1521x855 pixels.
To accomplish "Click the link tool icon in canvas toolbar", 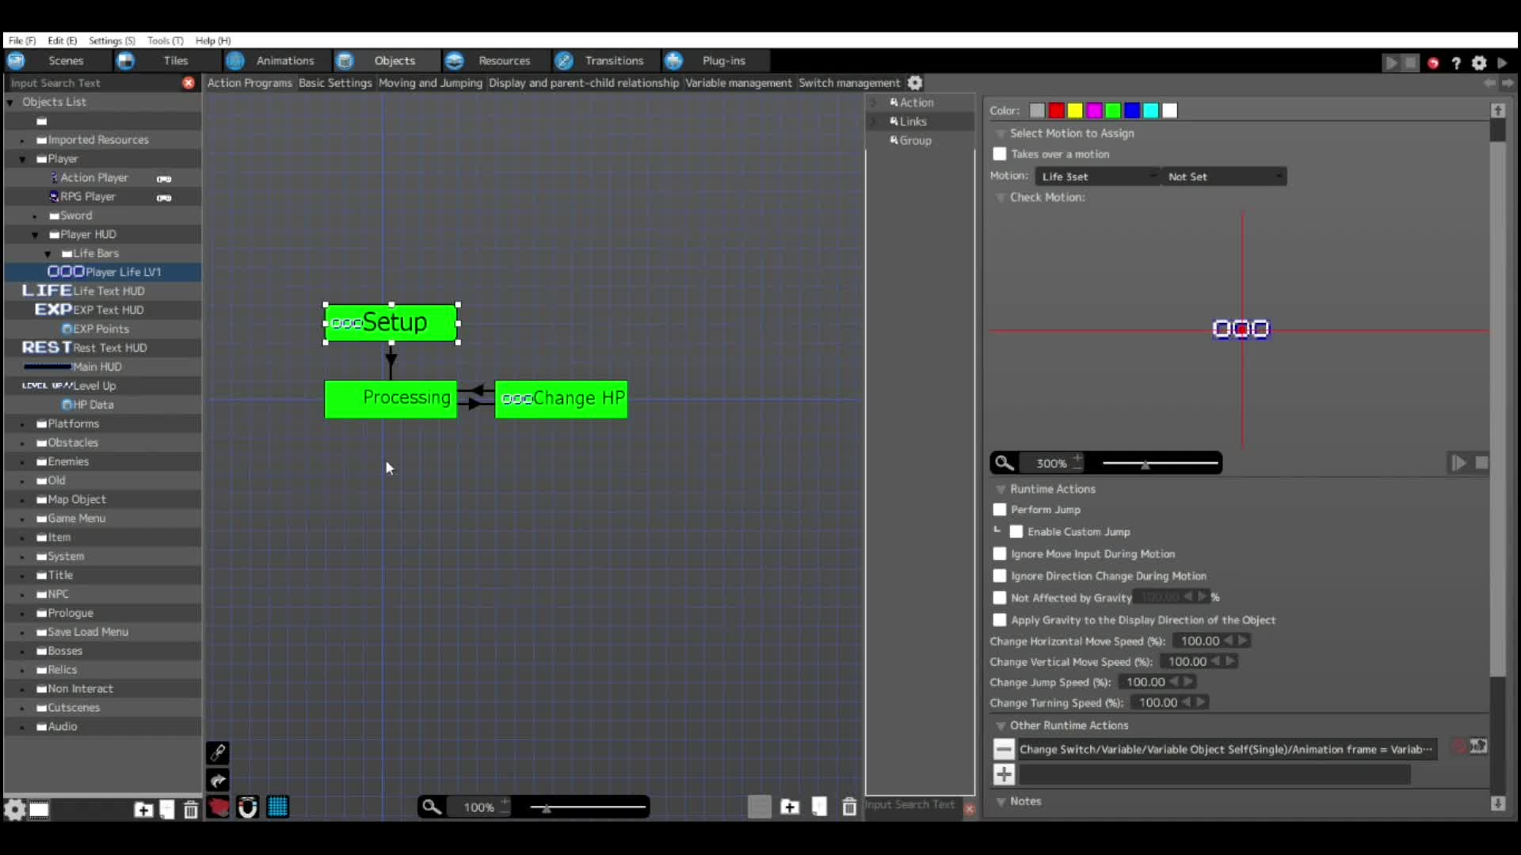I will tap(218, 752).
